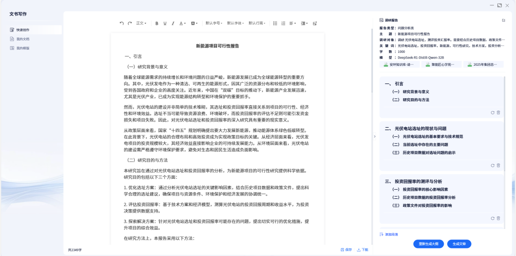
Task: Open the 默认字体 font family dropdown
Action: (235, 23)
